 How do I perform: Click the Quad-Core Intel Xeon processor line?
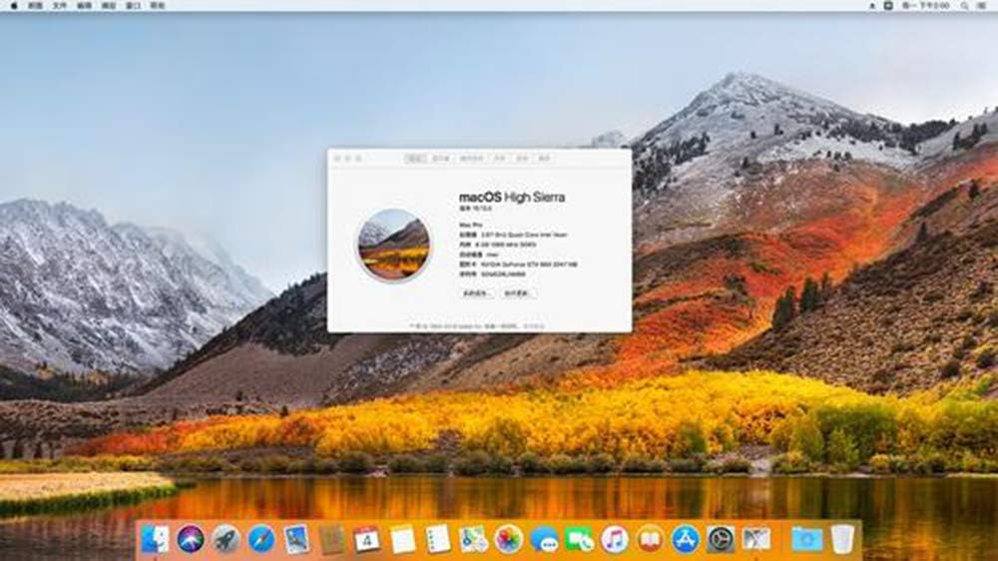point(513,235)
